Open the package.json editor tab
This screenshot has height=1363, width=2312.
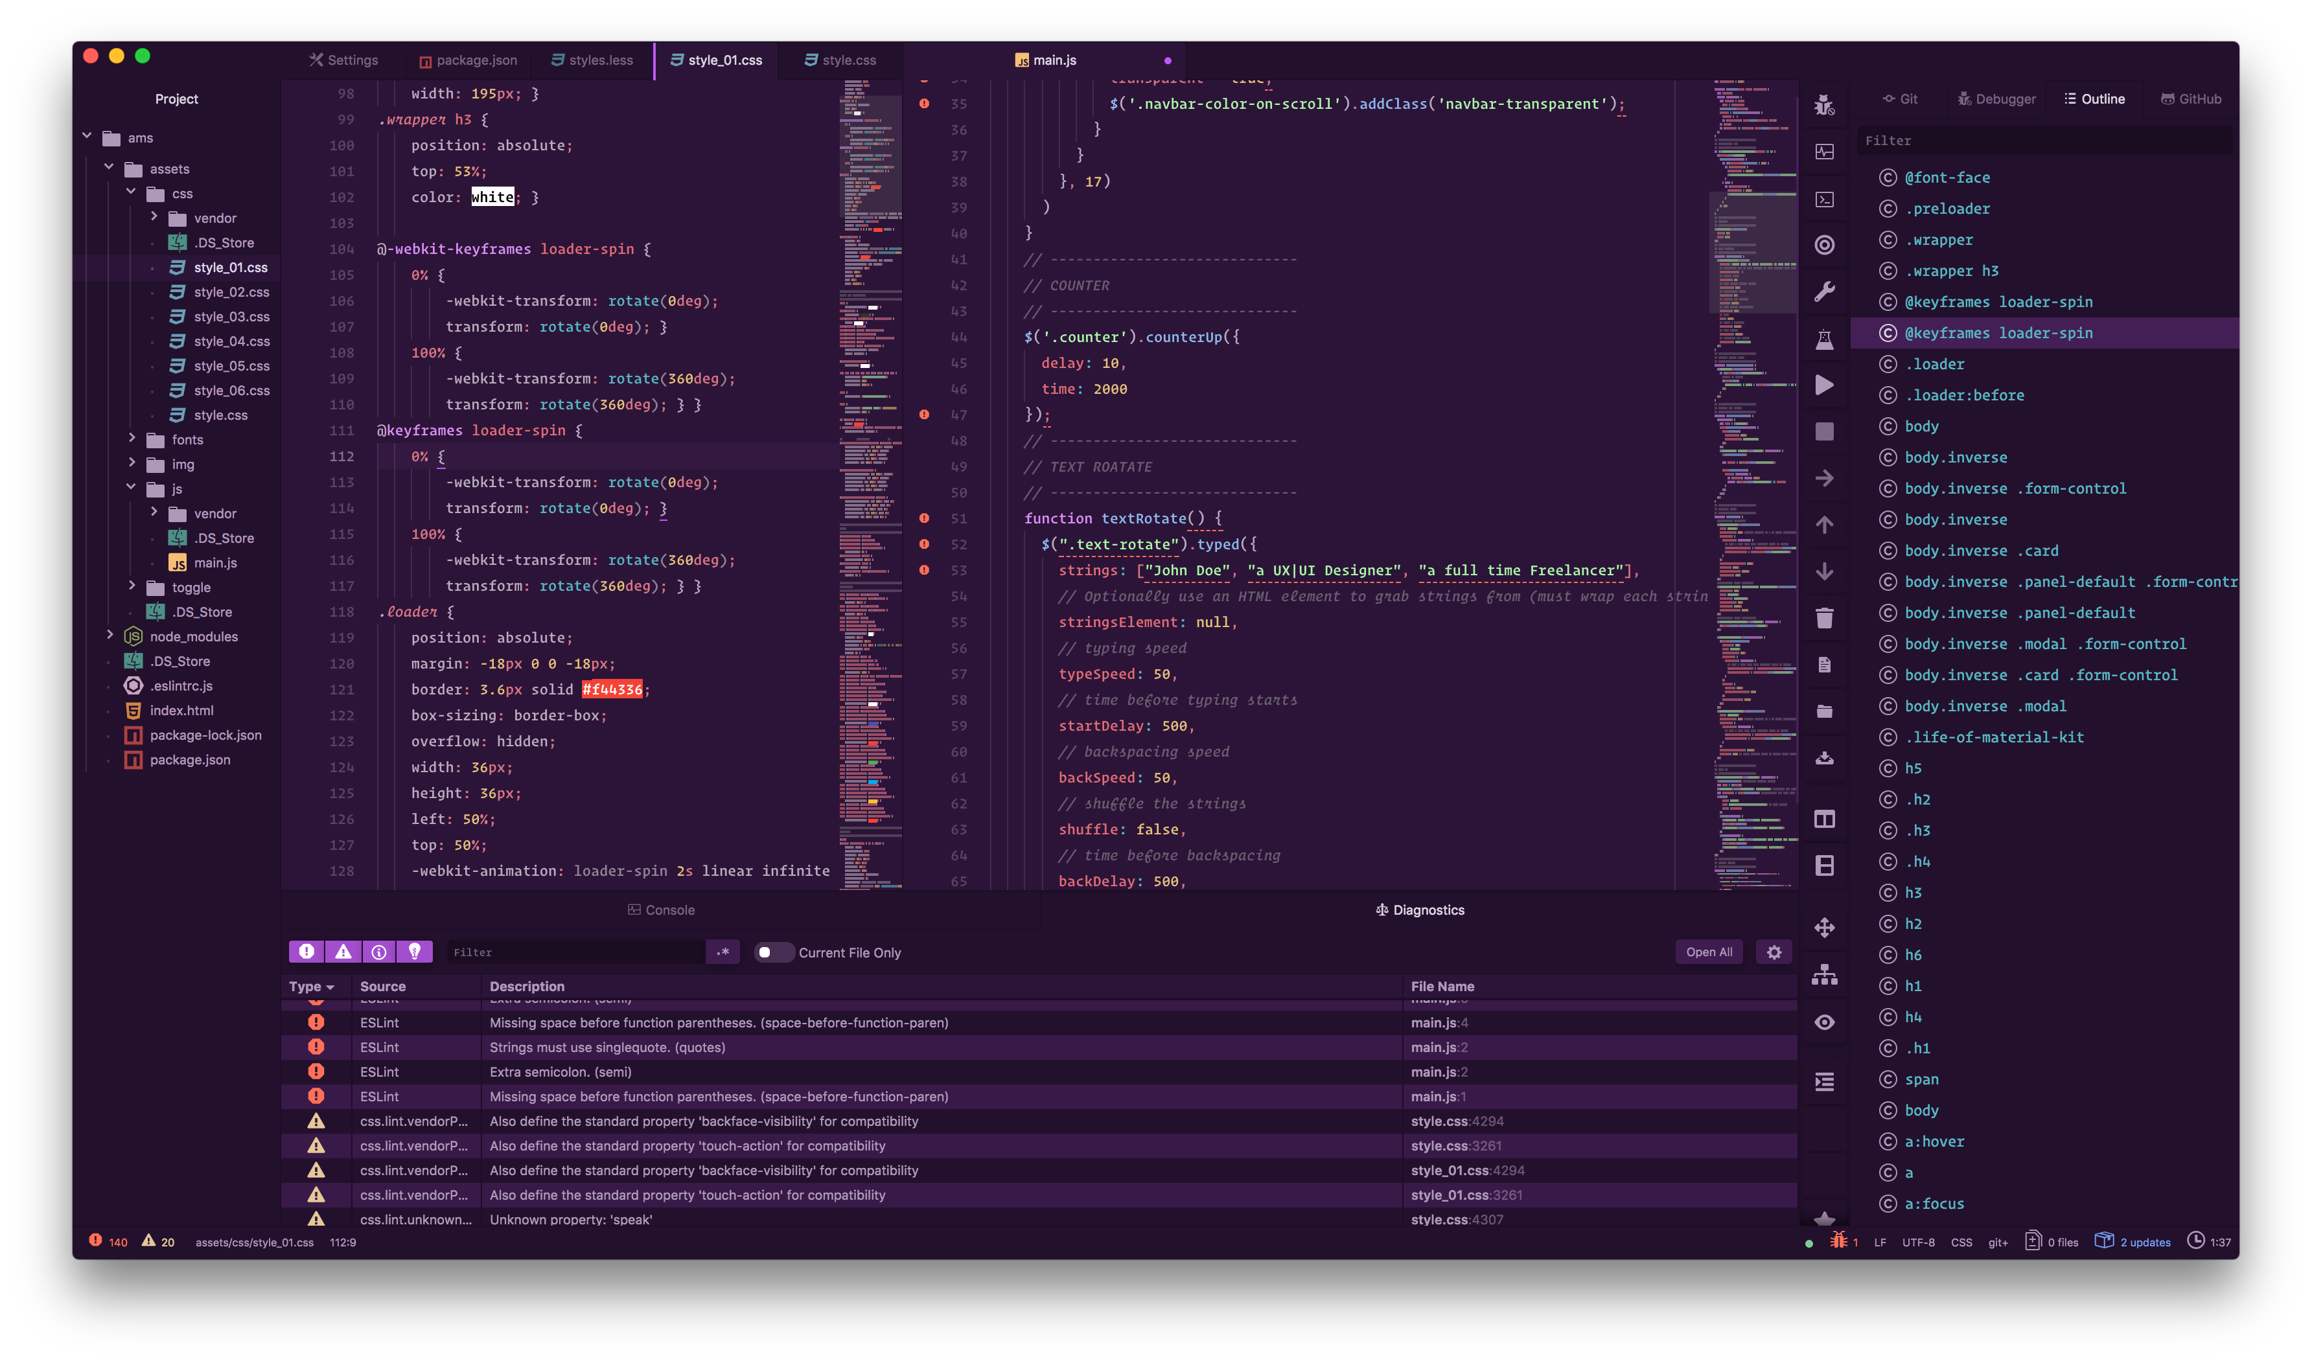pyautogui.click(x=468, y=61)
